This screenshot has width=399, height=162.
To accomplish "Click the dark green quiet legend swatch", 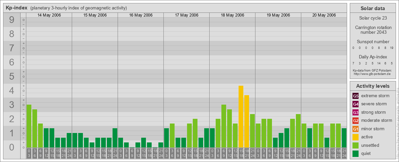I will (356, 154).
